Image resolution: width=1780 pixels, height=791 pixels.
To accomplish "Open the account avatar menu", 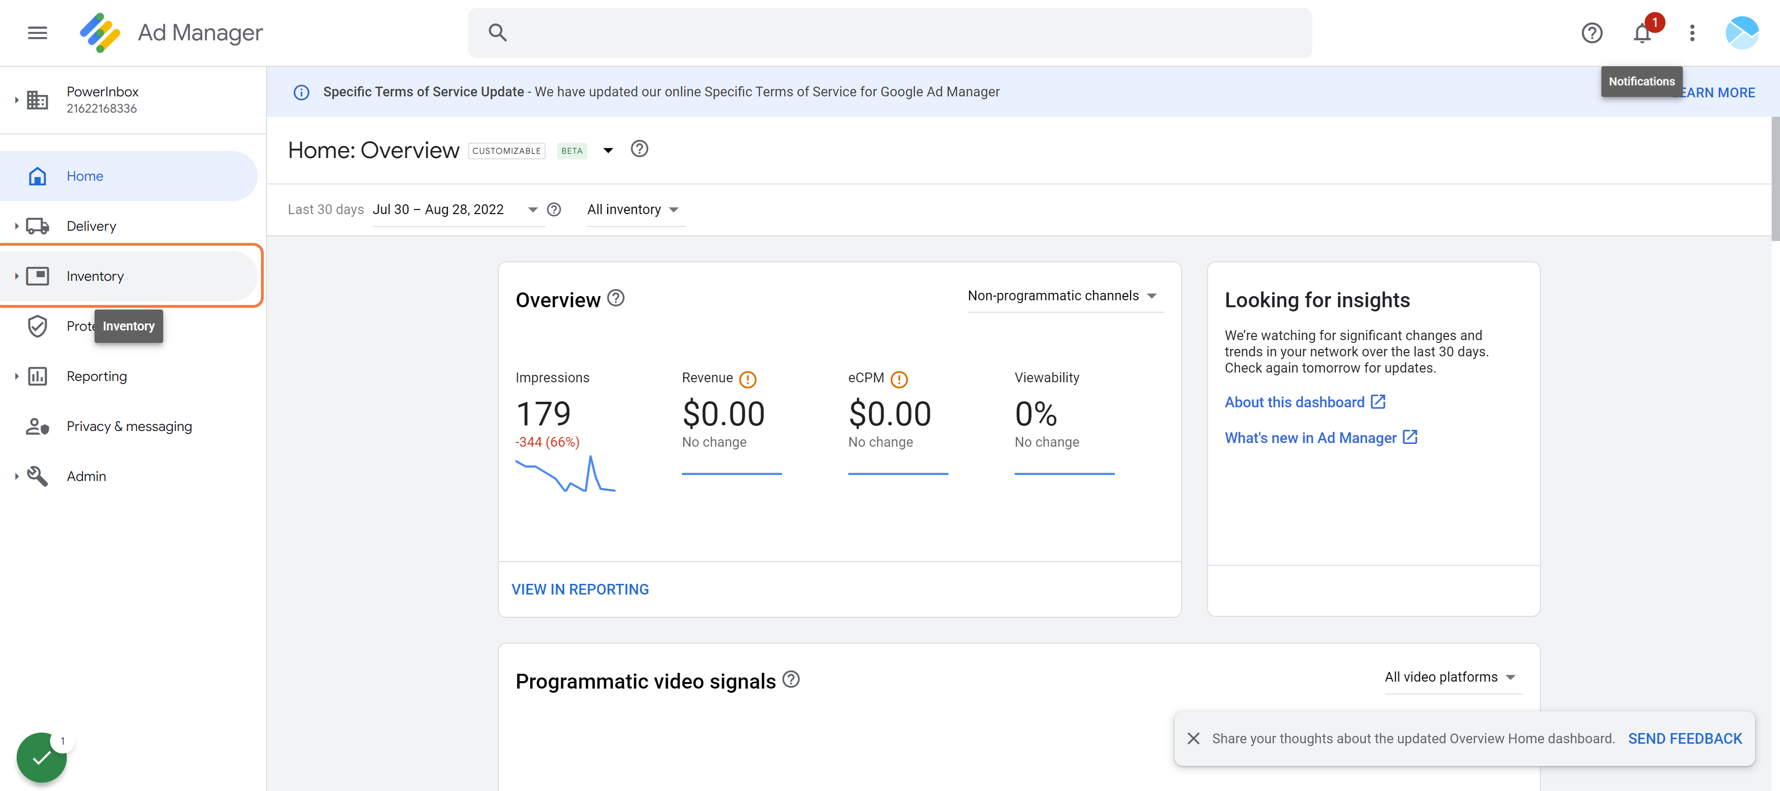I will pos(1742,32).
